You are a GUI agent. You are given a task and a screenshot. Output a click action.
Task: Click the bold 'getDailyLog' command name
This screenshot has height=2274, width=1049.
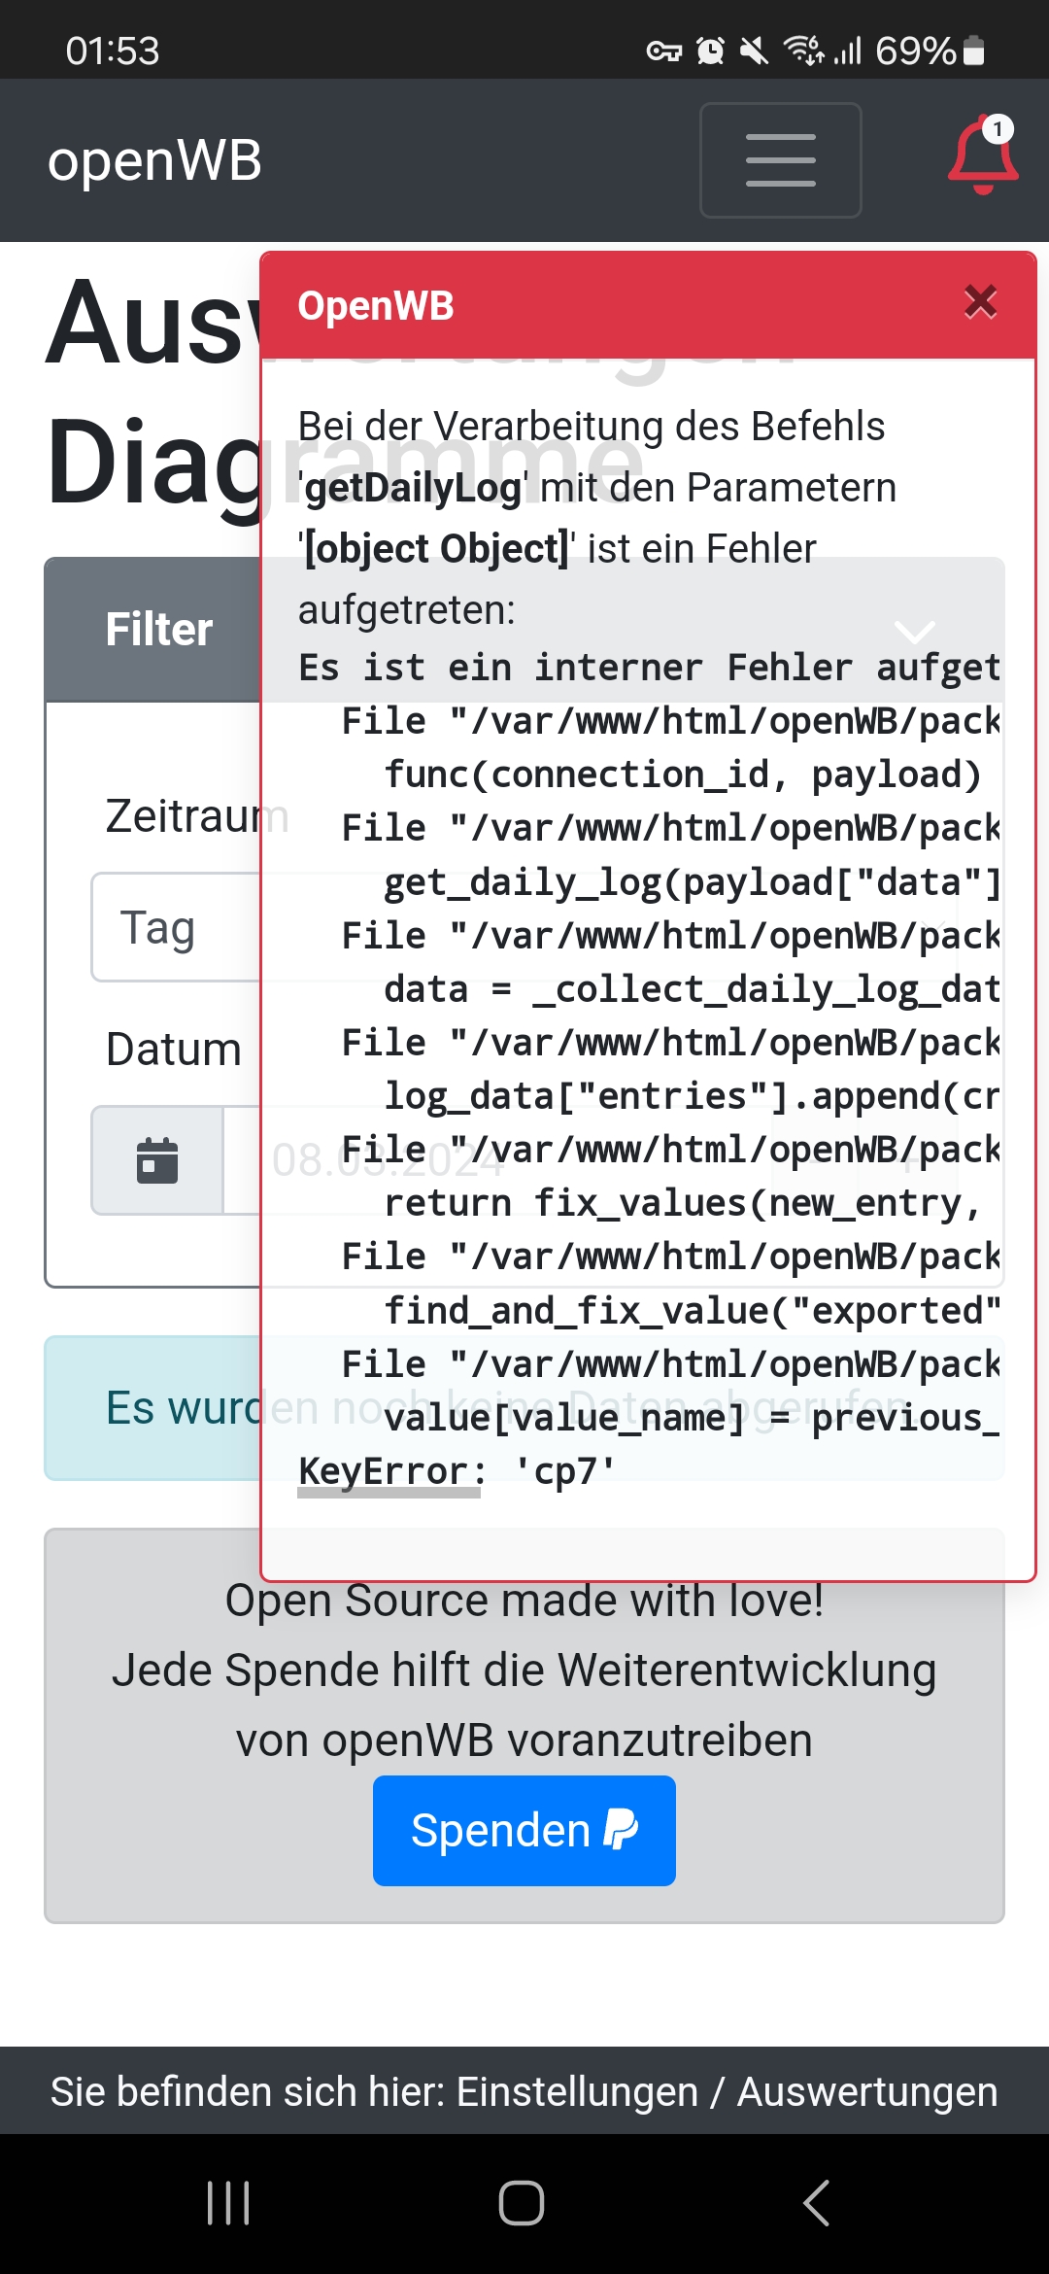pos(415,488)
